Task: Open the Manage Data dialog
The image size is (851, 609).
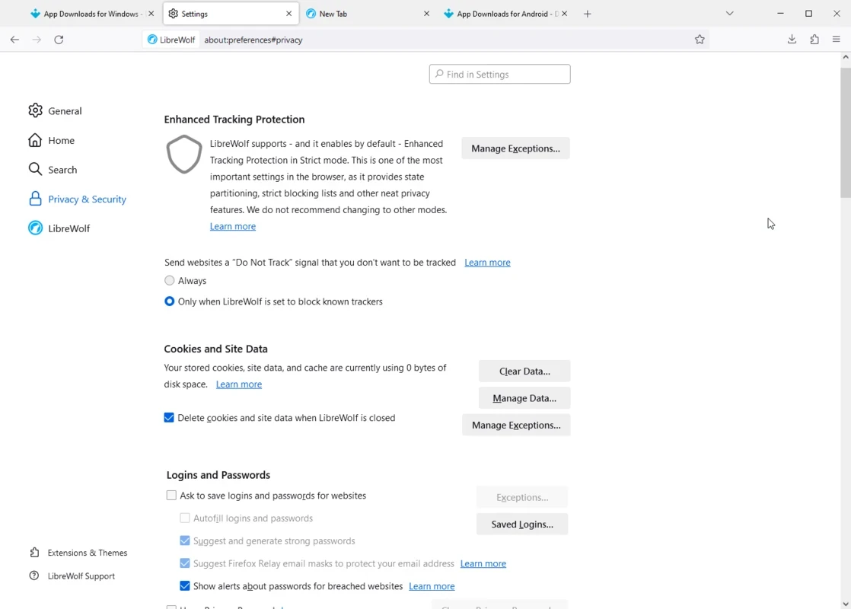Action: (524, 398)
